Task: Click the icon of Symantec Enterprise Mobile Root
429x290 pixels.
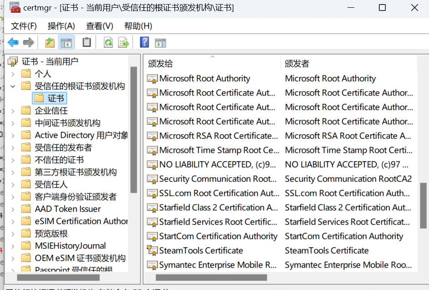Action: click(x=152, y=265)
